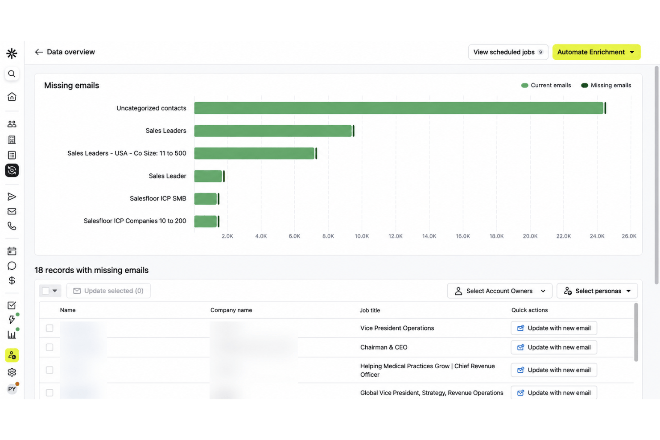
Task: Click the "Salesfloor ICP SMB" chart label
Action: point(158,198)
